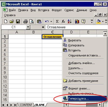Image resolution: width=108 pixels, height=107 pixels.
Task: Click the equals Edit Formula button
Action: 43,27
